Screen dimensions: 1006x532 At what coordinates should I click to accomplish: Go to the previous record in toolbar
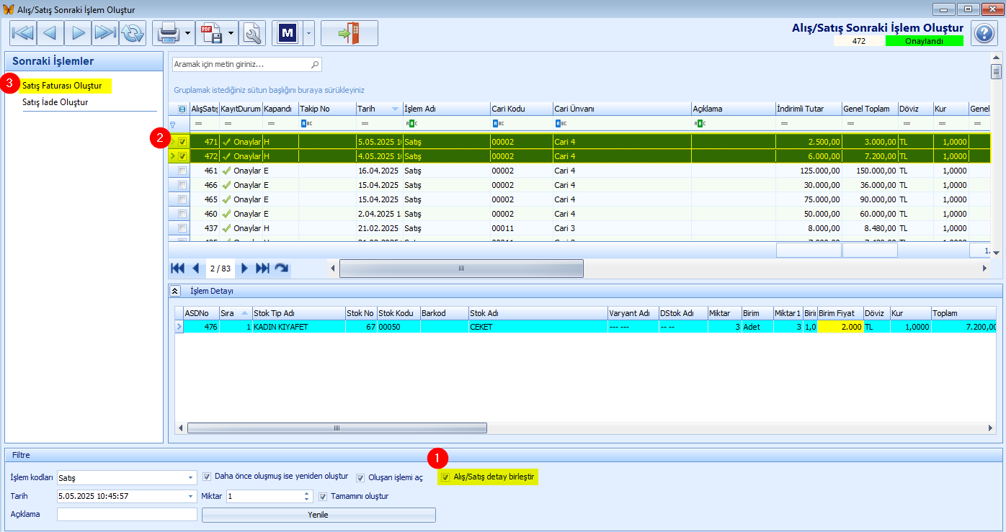(50, 33)
